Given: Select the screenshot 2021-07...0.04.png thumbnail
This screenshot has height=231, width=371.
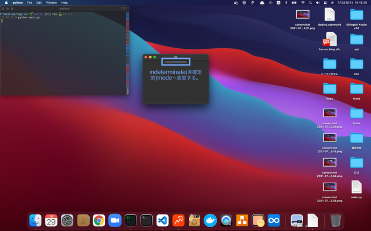Looking at the screenshot, I should [330, 162].
